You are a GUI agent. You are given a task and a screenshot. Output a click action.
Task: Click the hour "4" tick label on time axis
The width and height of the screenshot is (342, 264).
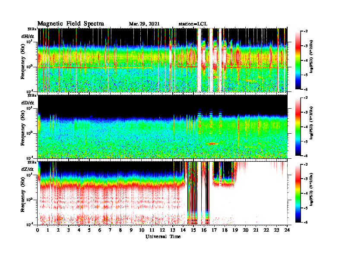coord(79,230)
